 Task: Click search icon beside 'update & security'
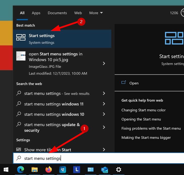pos(19,124)
